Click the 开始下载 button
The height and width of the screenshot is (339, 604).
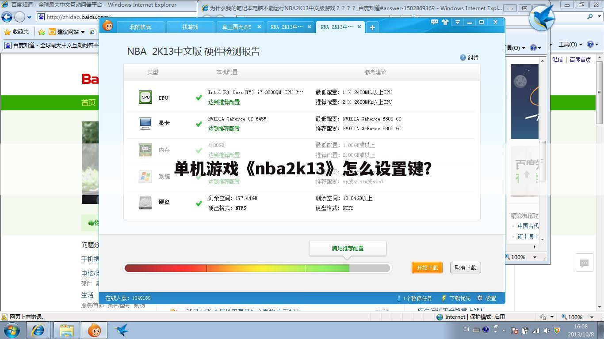(x=427, y=267)
